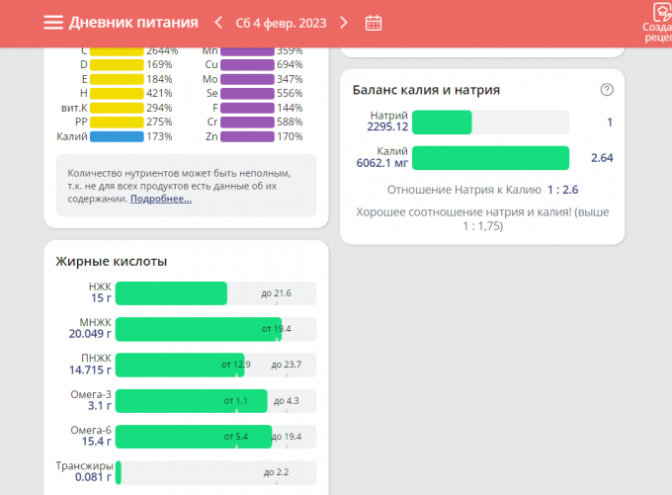Click the Натрий progress bar
This screenshot has height=495, width=672.
coord(489,122)
